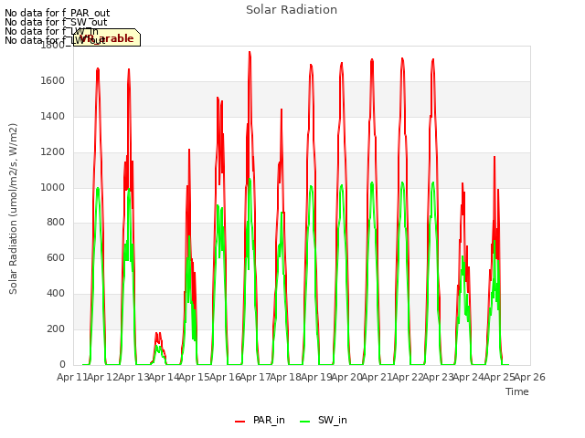Click the green SW_in legend swatch
585x438 pixels.
click(304, 421)
